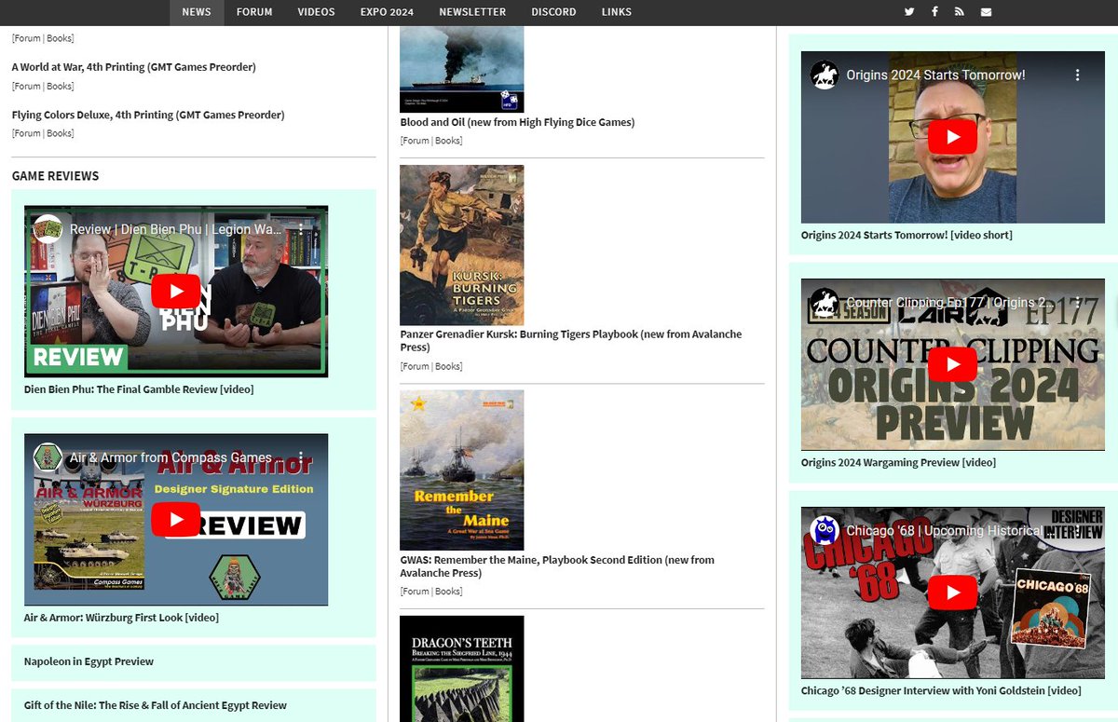Open the Blood and Oil Forum link
1118x722 pixels.
(415, 141)
